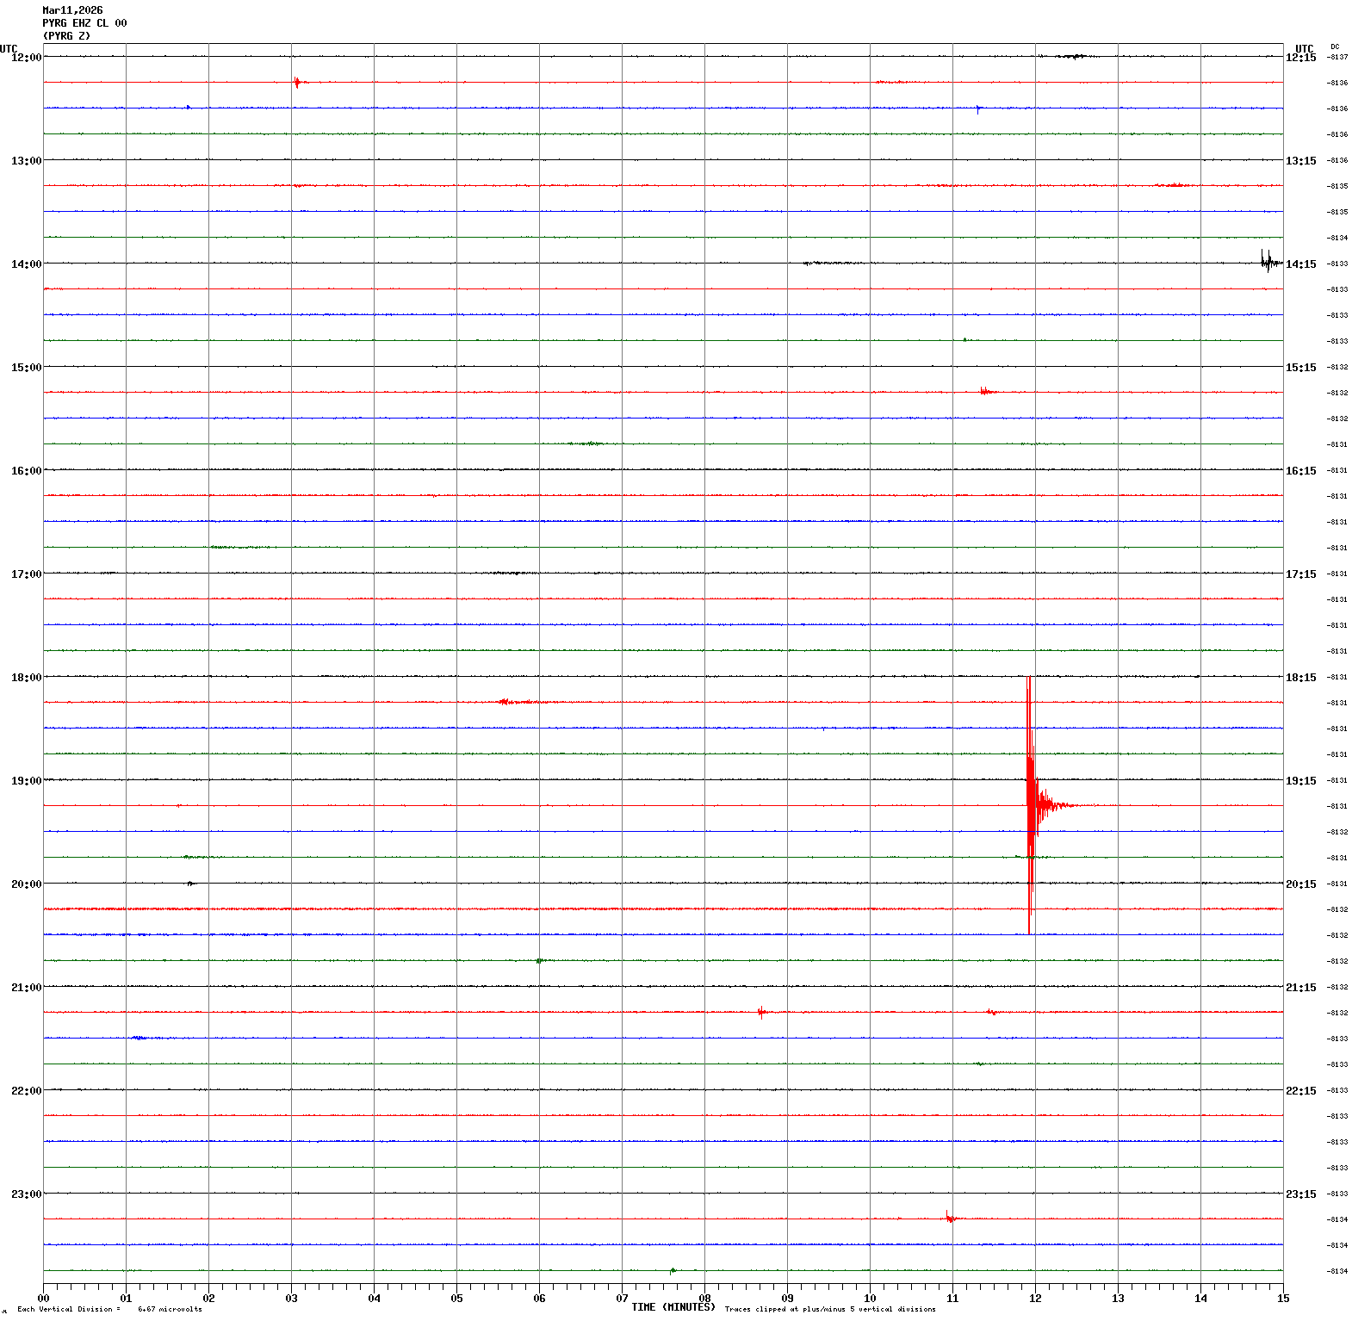
Task: Click the red blip on the 21:15 trace
Action: pos(761,1012)
